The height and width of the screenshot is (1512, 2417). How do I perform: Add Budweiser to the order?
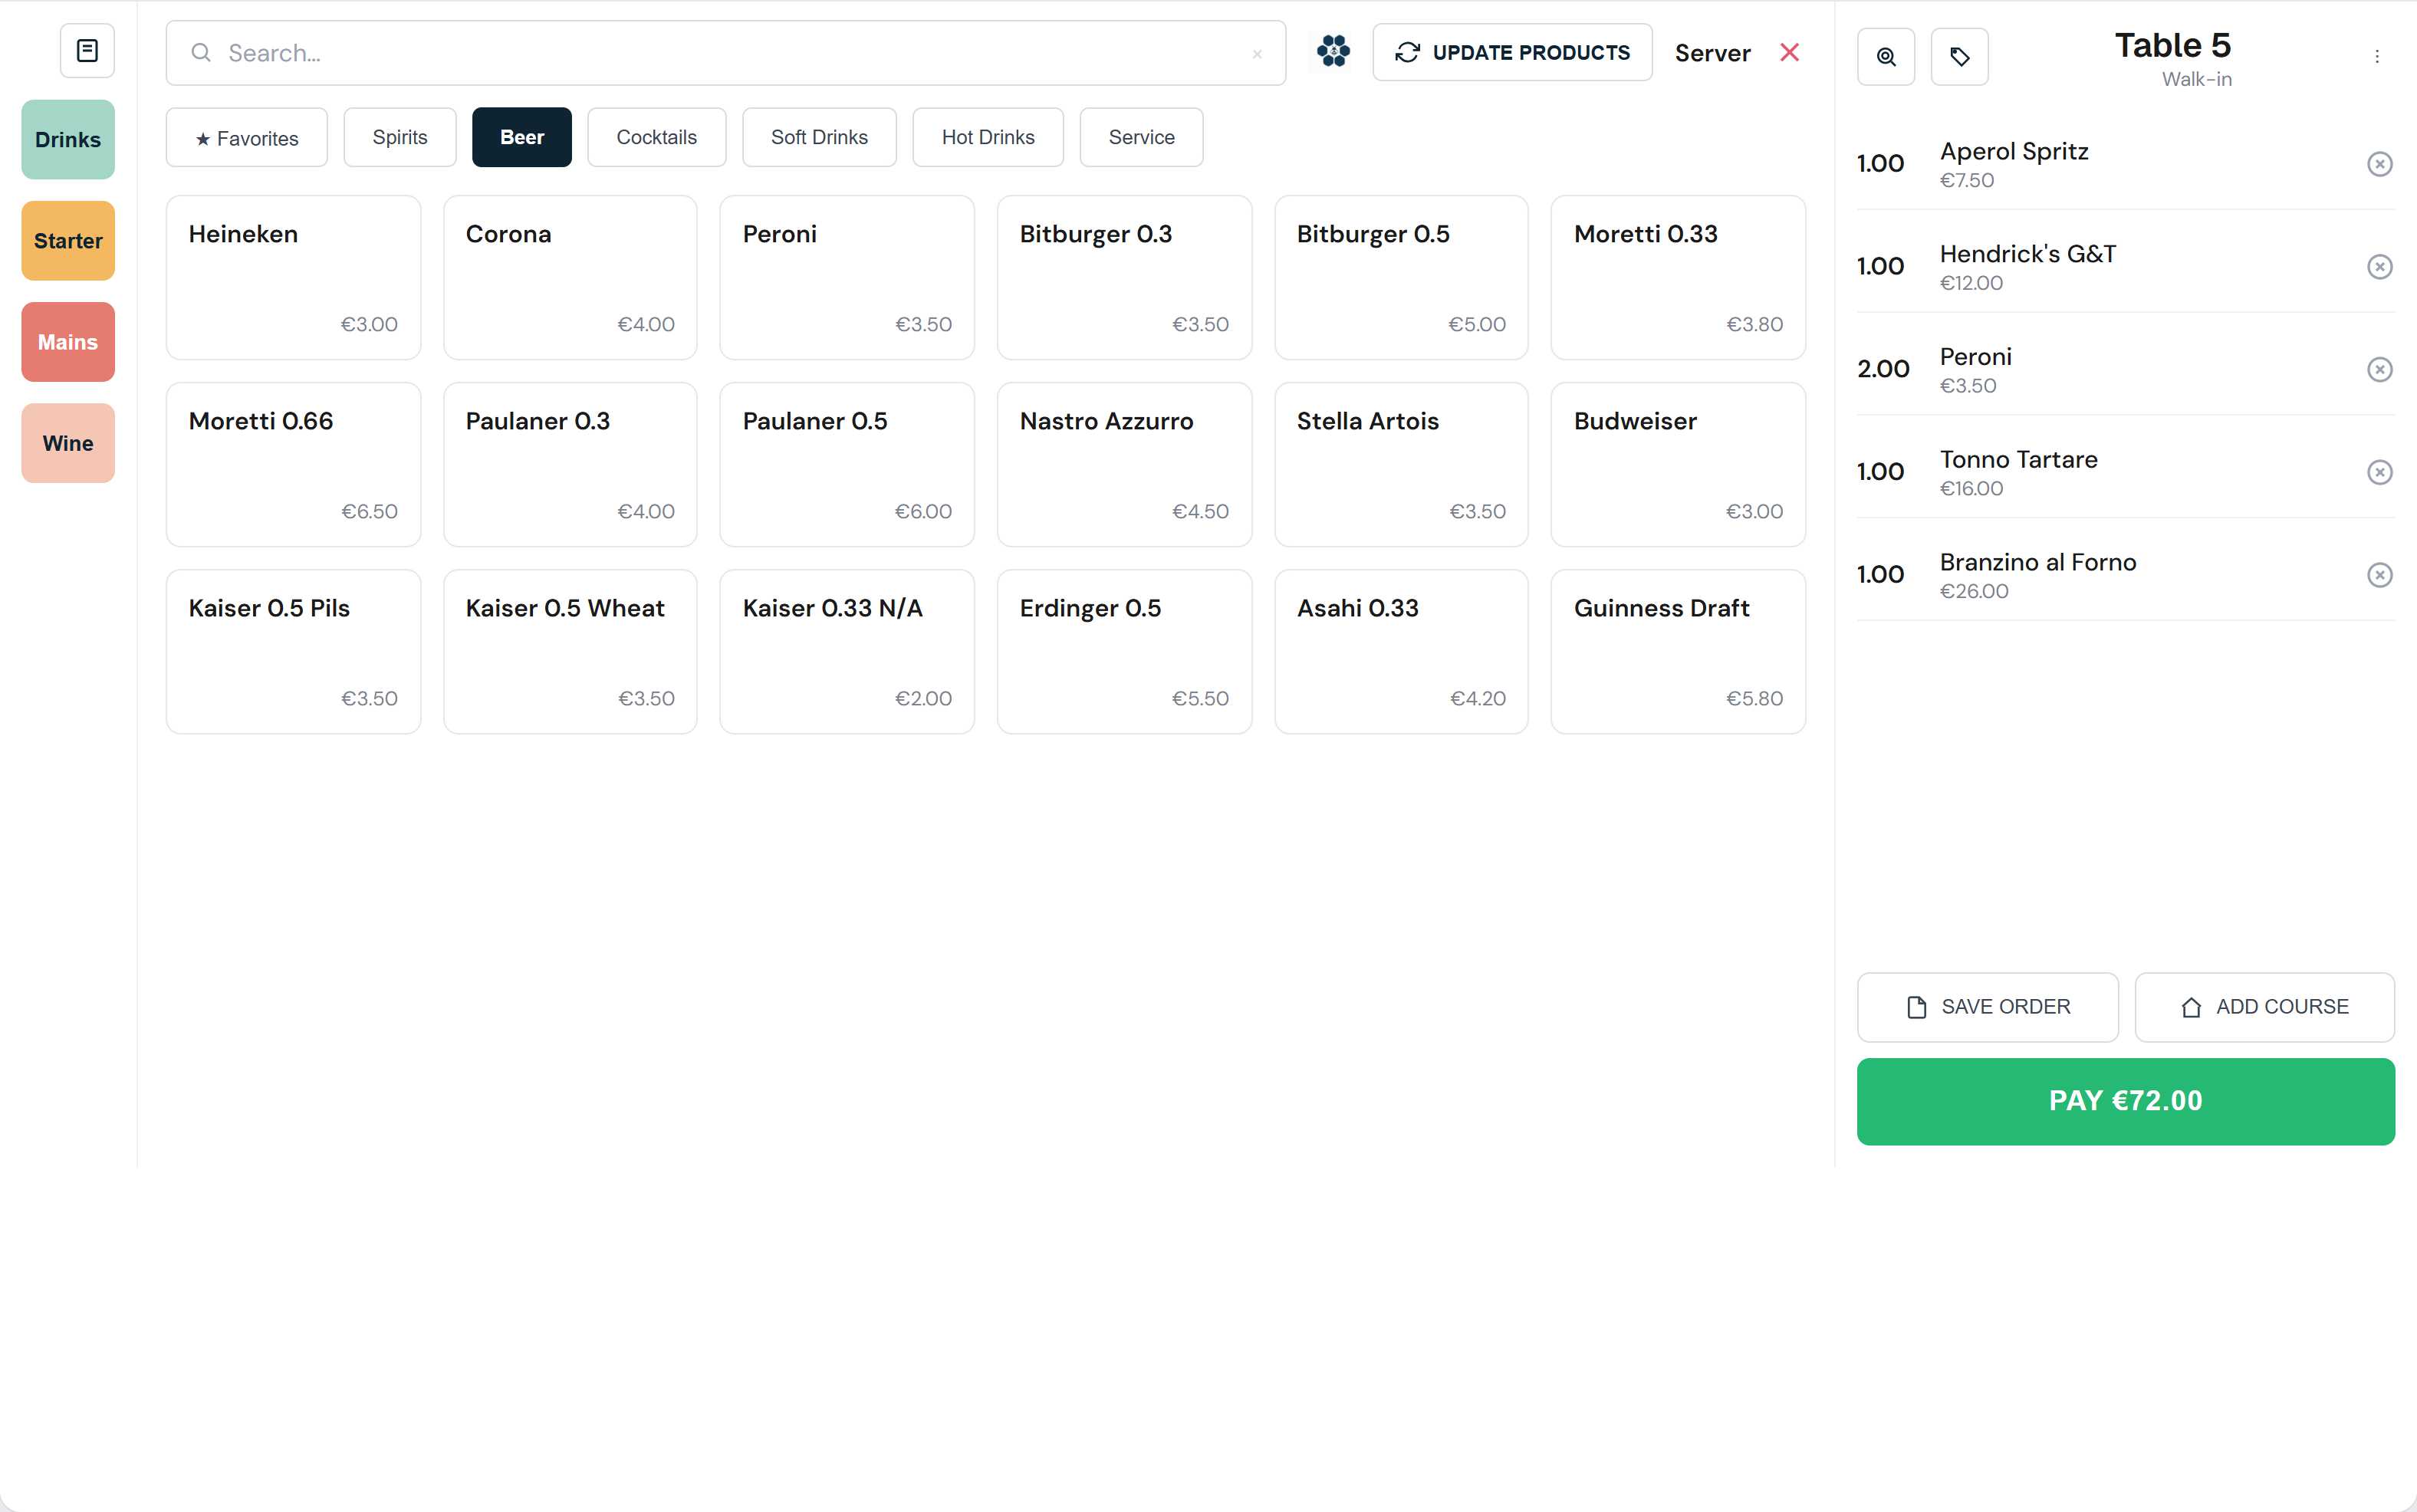click(x=1678, y=465)
